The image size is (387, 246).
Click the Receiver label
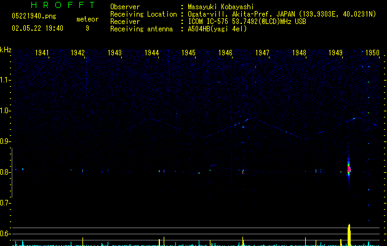(125, 22)
